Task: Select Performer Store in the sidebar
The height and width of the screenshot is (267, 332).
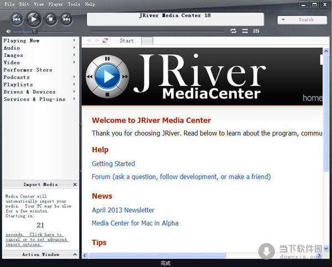Action: click(28, 70)
